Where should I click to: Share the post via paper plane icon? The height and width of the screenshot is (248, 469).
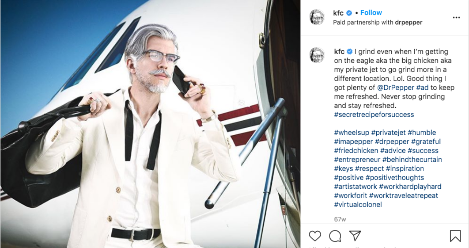click(355, 236)
